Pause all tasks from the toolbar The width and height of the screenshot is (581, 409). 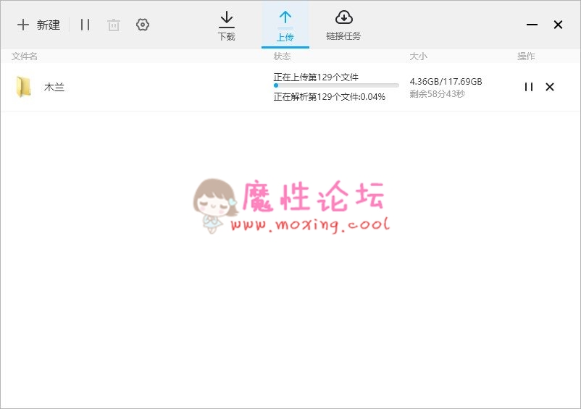[85, 25]
